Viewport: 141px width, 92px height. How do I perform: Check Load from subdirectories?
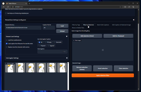[7, 40]
